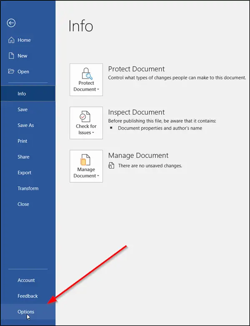Select Transform in the sidebar

pos(28,188)
